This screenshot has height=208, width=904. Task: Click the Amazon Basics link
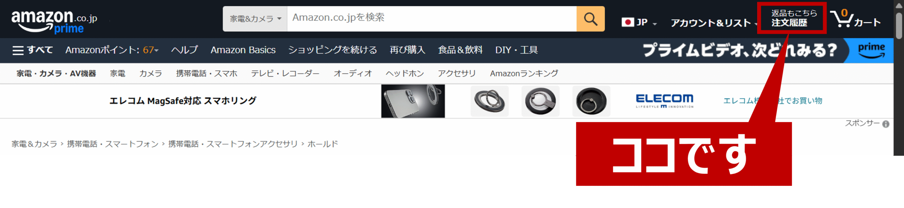pyautogui.click(x=243, y=50)
